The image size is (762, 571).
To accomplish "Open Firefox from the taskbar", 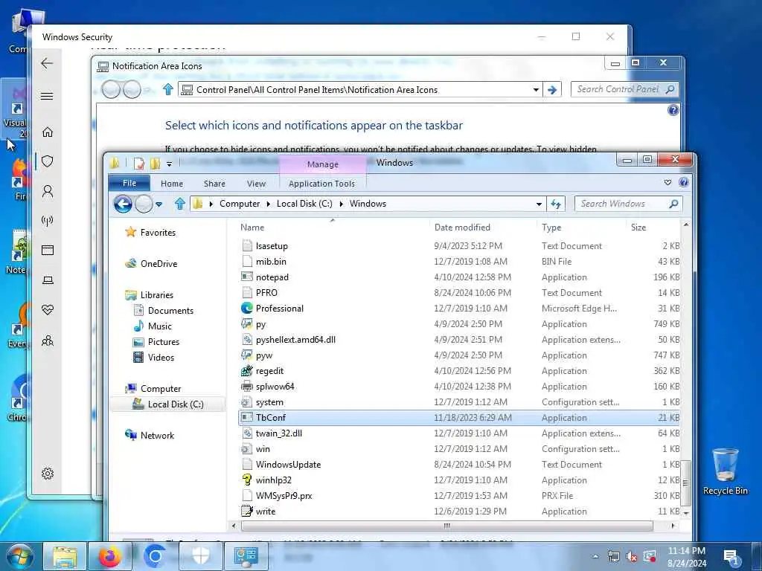I will click(110, 556).
